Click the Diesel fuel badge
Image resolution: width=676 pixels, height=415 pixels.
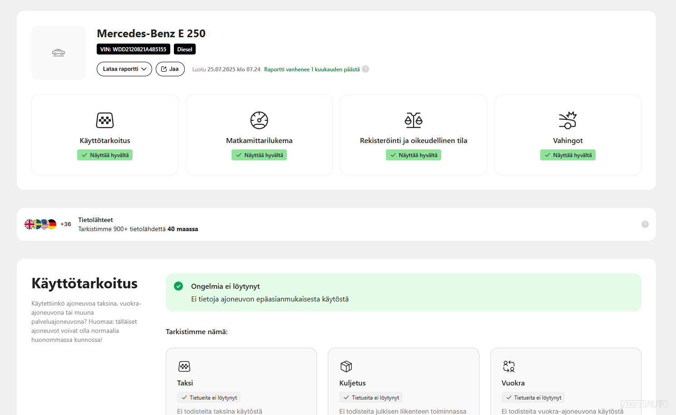tap(184, 49)
